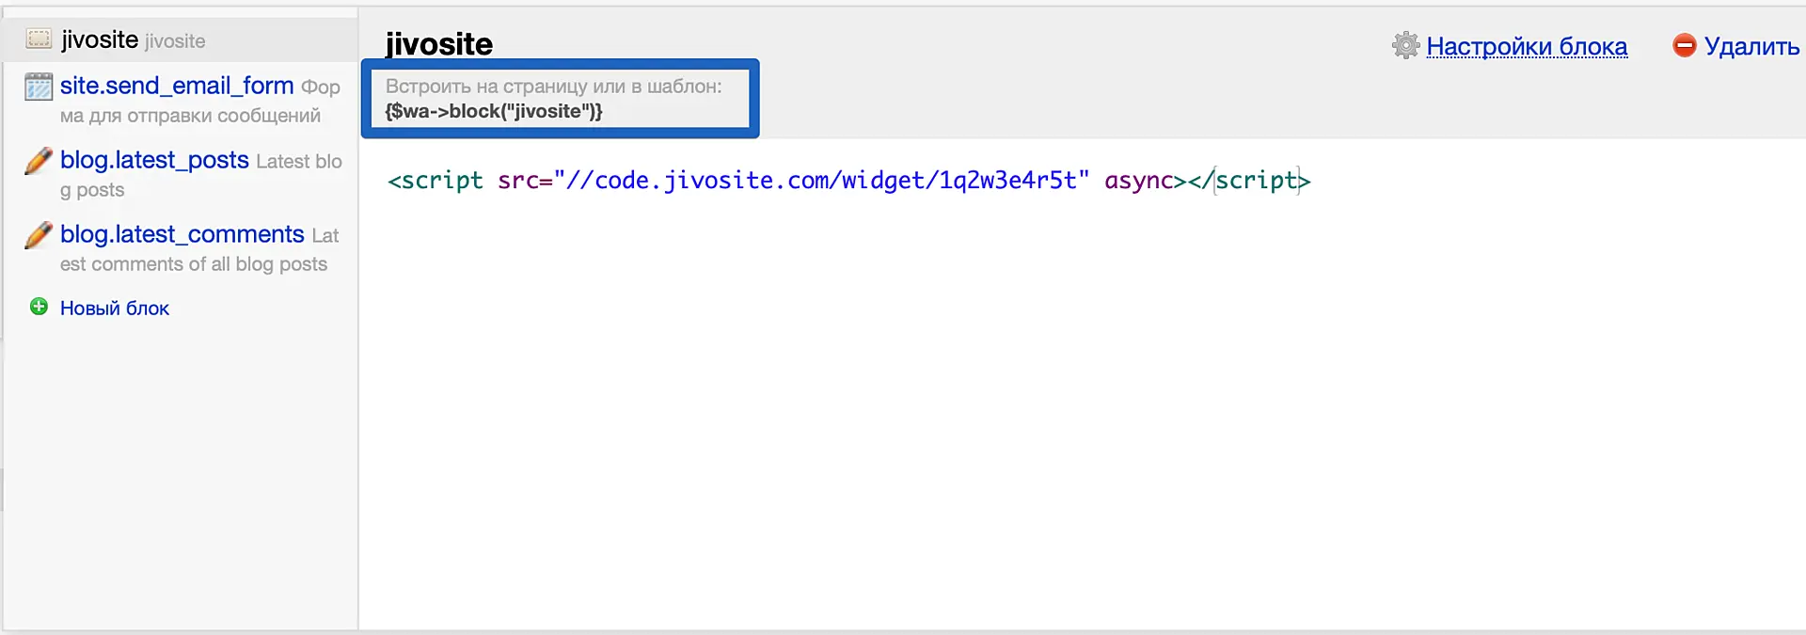Open the blog.latest_comments block
1806x635 pixels.
pyautogui.click(x=182, y=234)
